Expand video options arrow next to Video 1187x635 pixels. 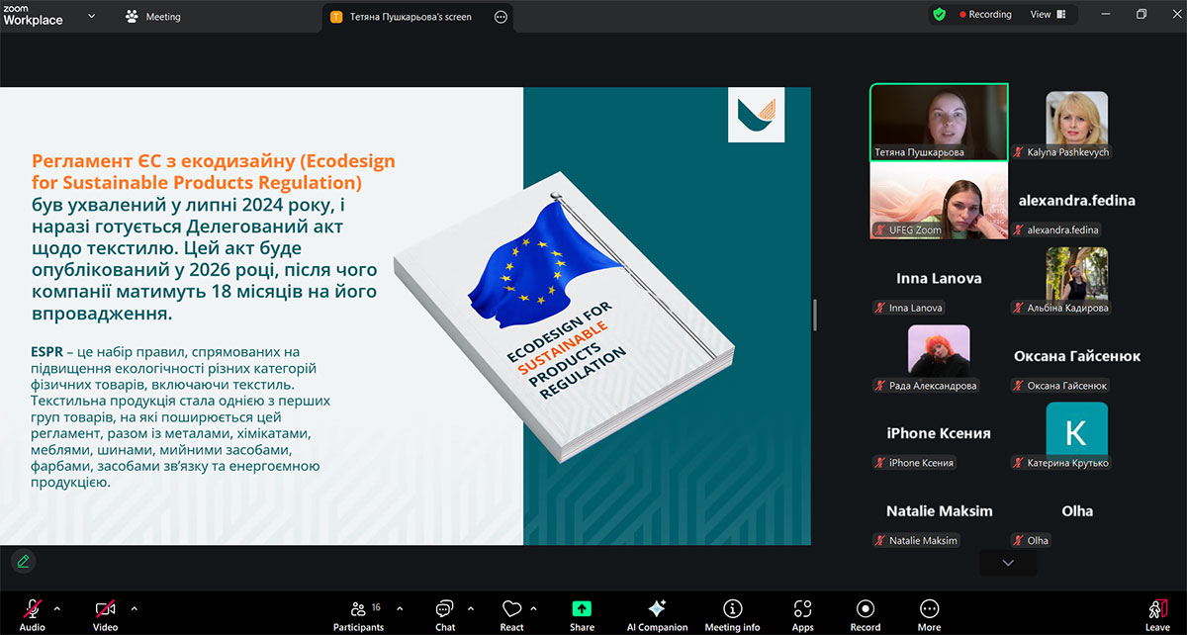point(135,608)
